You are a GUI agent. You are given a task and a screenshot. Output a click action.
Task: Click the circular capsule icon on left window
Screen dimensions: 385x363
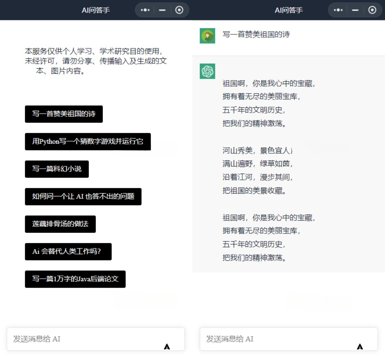[x=179, y=10]
